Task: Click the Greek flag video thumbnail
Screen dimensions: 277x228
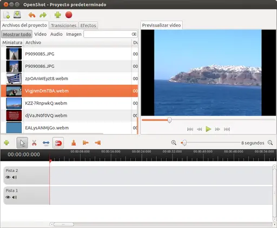Action: click(14, 79)
